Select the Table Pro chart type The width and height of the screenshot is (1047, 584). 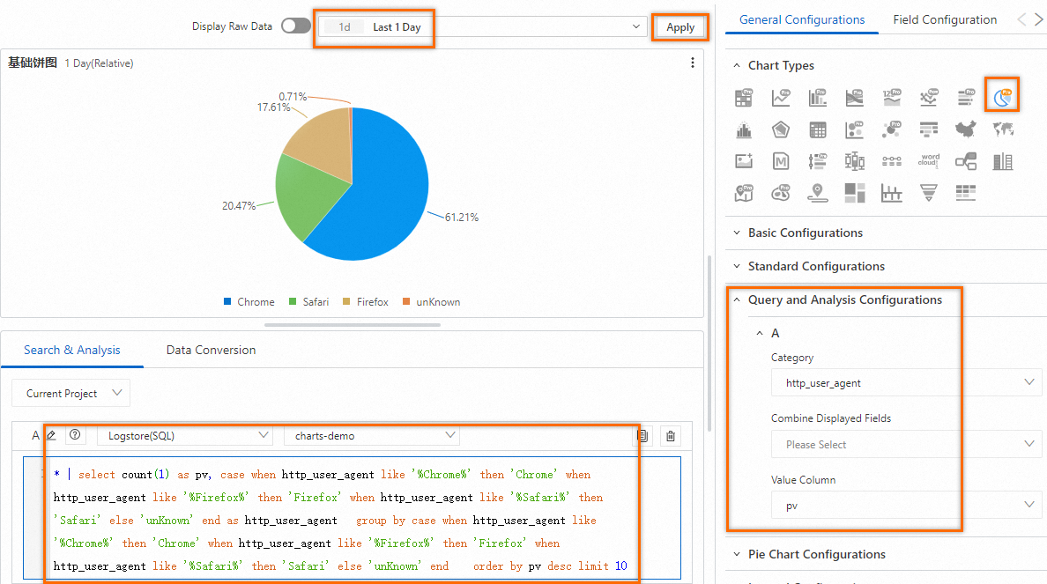tap(744, 98)
